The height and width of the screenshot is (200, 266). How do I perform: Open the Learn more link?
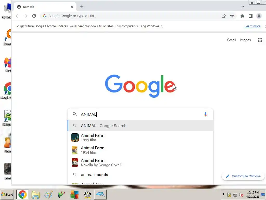point(252,26)
